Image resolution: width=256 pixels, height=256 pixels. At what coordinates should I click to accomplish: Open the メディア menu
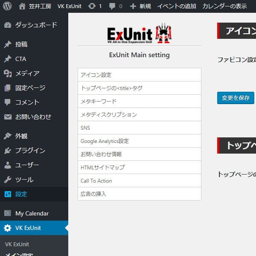(34, 73)
